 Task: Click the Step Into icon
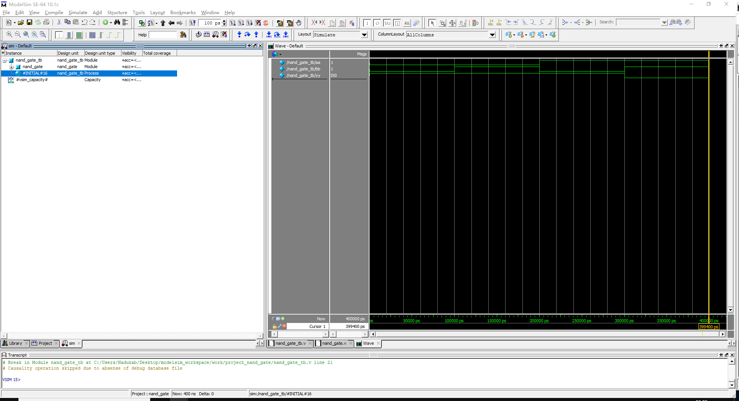click(239, 35)
